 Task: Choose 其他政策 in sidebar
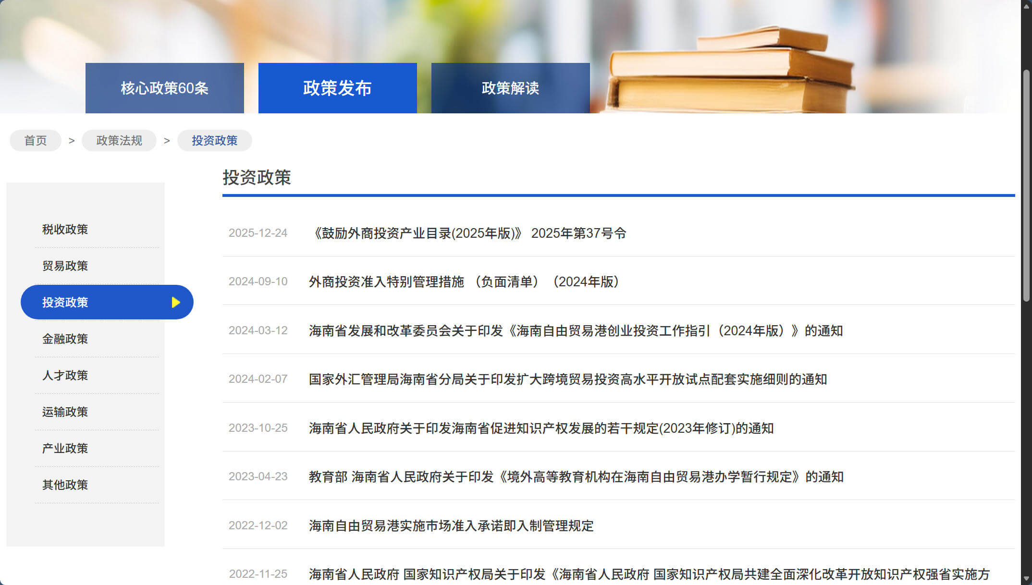coord(65,485)
